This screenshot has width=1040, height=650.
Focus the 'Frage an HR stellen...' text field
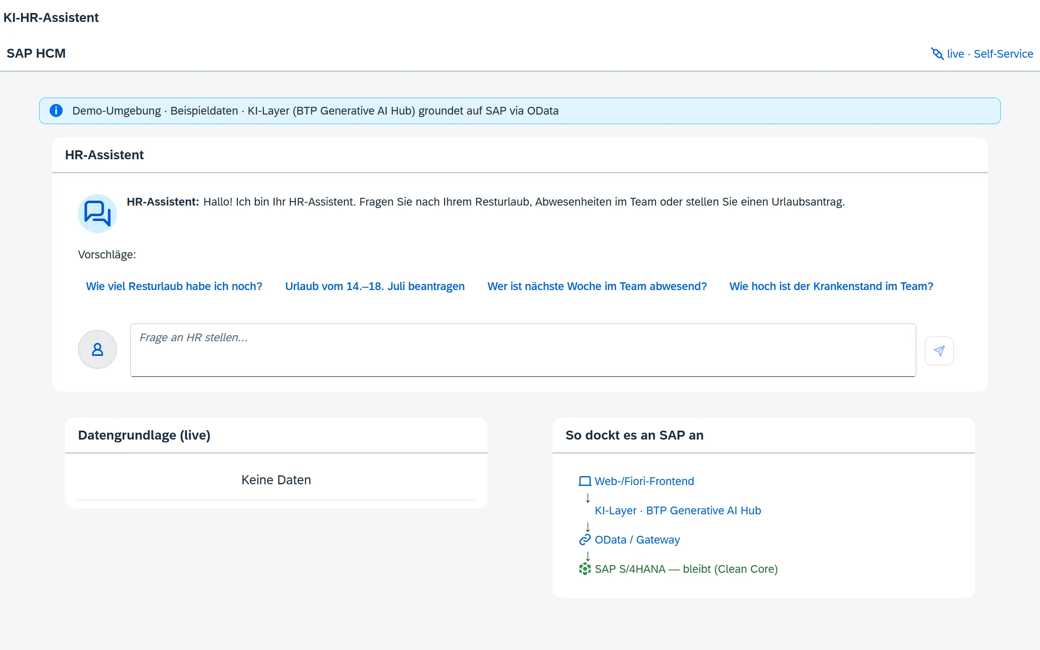tap(523, 350)
